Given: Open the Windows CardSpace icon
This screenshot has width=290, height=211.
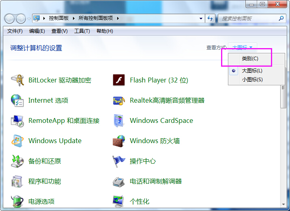Looking at the screenshot, I should point(118,121).
